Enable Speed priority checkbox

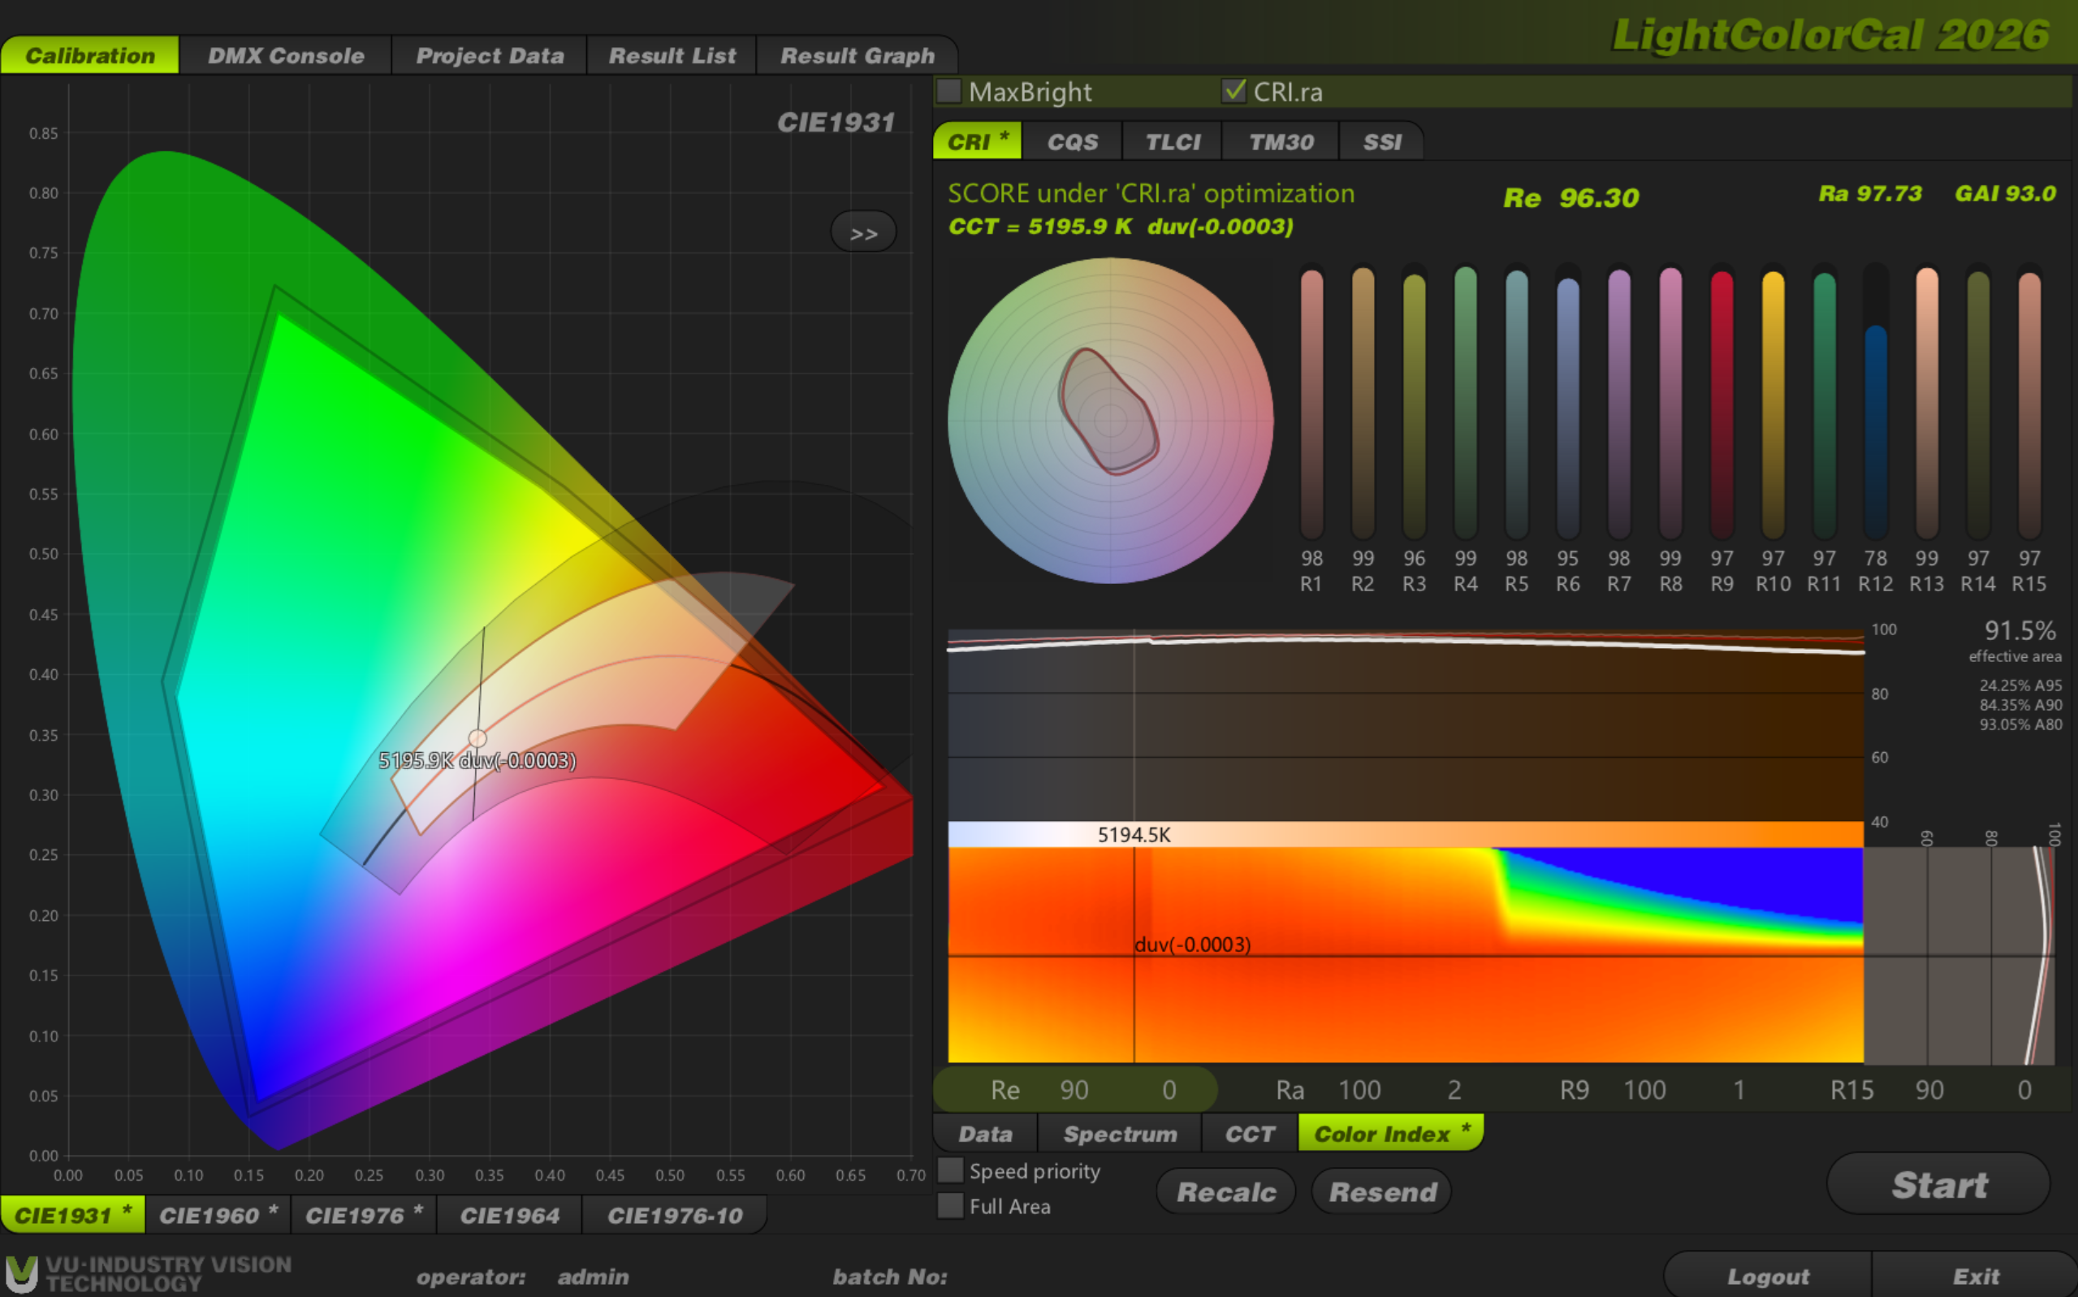pos(950,1170)
